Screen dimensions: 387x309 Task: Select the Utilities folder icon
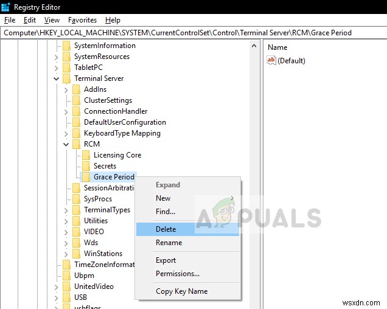[77, 221]
